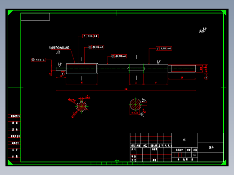Select the datum circle below the left shaft end

pos(63,74)
